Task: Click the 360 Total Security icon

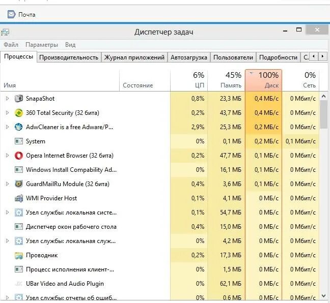Action: coord(19,113)
